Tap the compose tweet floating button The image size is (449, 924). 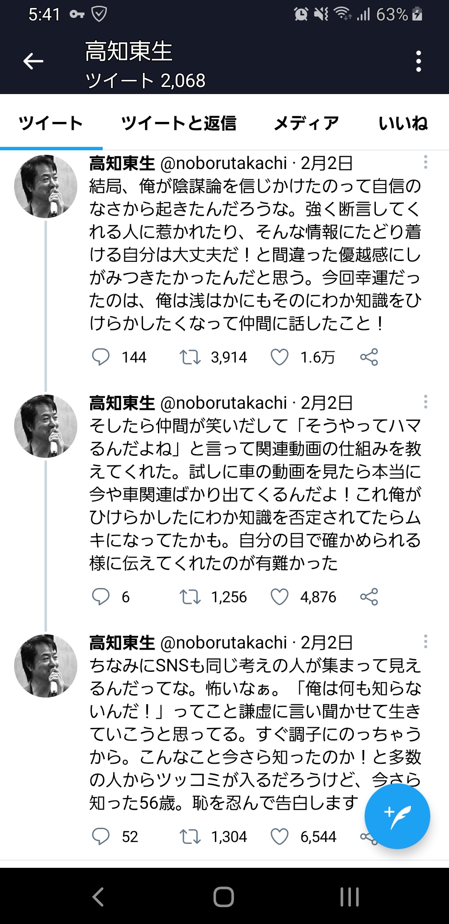tap(397, 816)
